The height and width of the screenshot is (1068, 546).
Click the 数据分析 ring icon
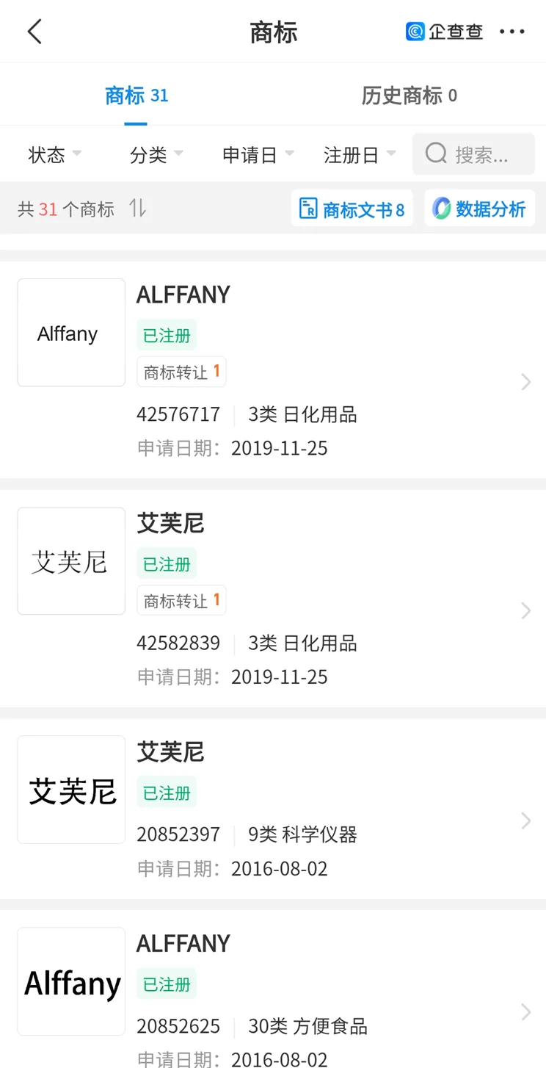click(x=441, y=209)
